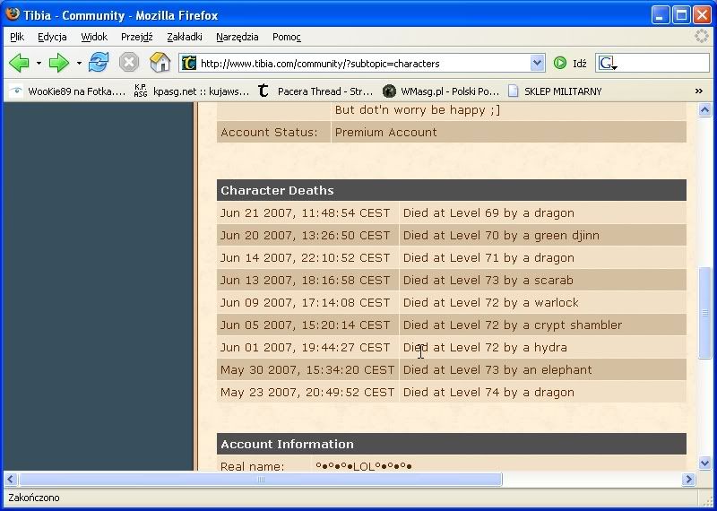Image resolution: width=717 pixels, height=511 pixels.
Task: Reload the page with the Refresh icon
Action: pyautogui.click(x=99, y=62)
